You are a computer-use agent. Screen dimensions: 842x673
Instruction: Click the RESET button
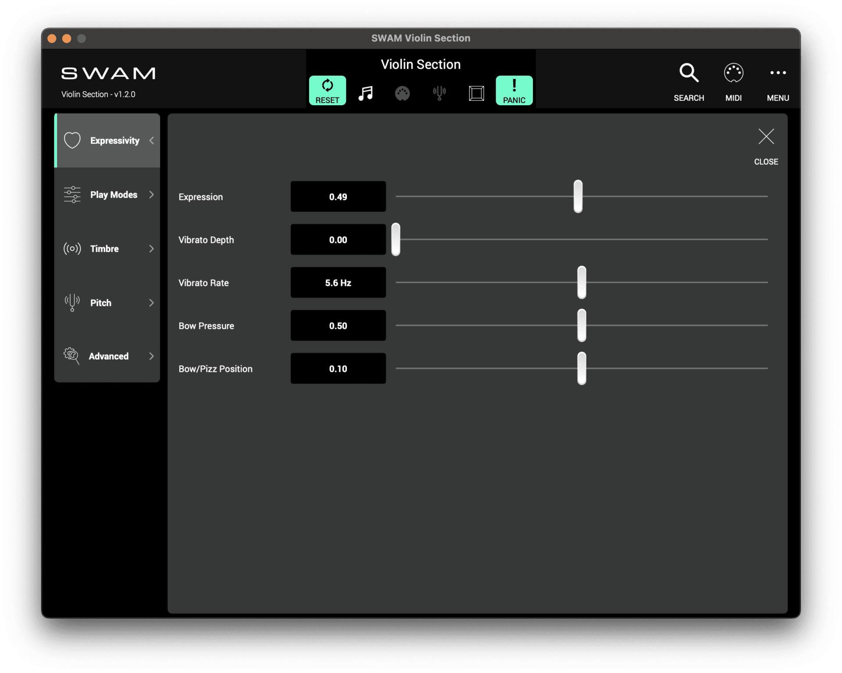point(327,90)
